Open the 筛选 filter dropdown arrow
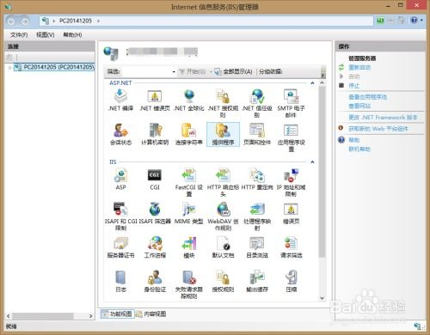The image size is (430, 335). click(174, 71)
